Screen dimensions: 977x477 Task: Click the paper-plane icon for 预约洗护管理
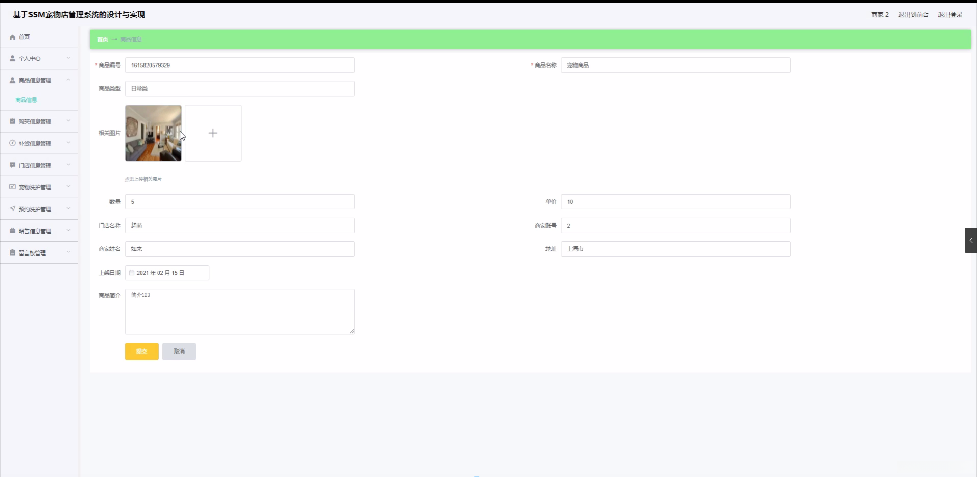point(12,209)
